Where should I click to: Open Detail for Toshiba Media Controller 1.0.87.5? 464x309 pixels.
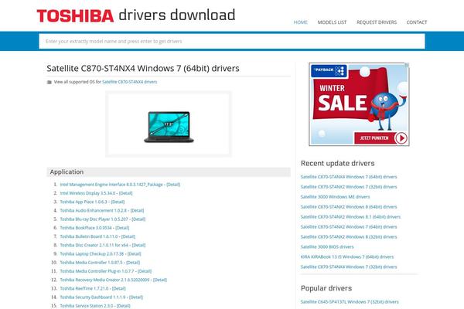coord(133,263)
